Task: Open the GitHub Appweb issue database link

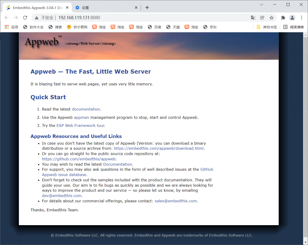Action: [x=128, y=172]
